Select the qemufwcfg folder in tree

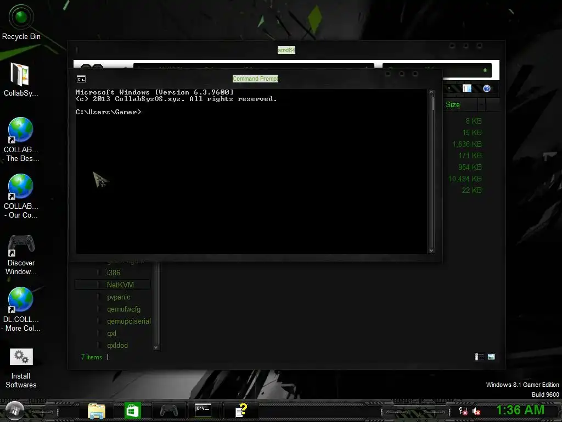123,309
